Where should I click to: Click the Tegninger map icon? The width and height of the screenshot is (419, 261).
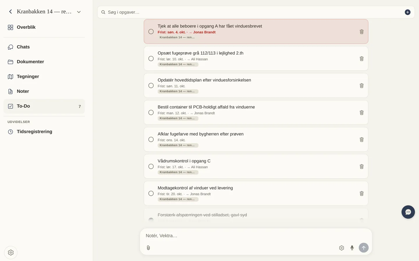click(10, 77)
